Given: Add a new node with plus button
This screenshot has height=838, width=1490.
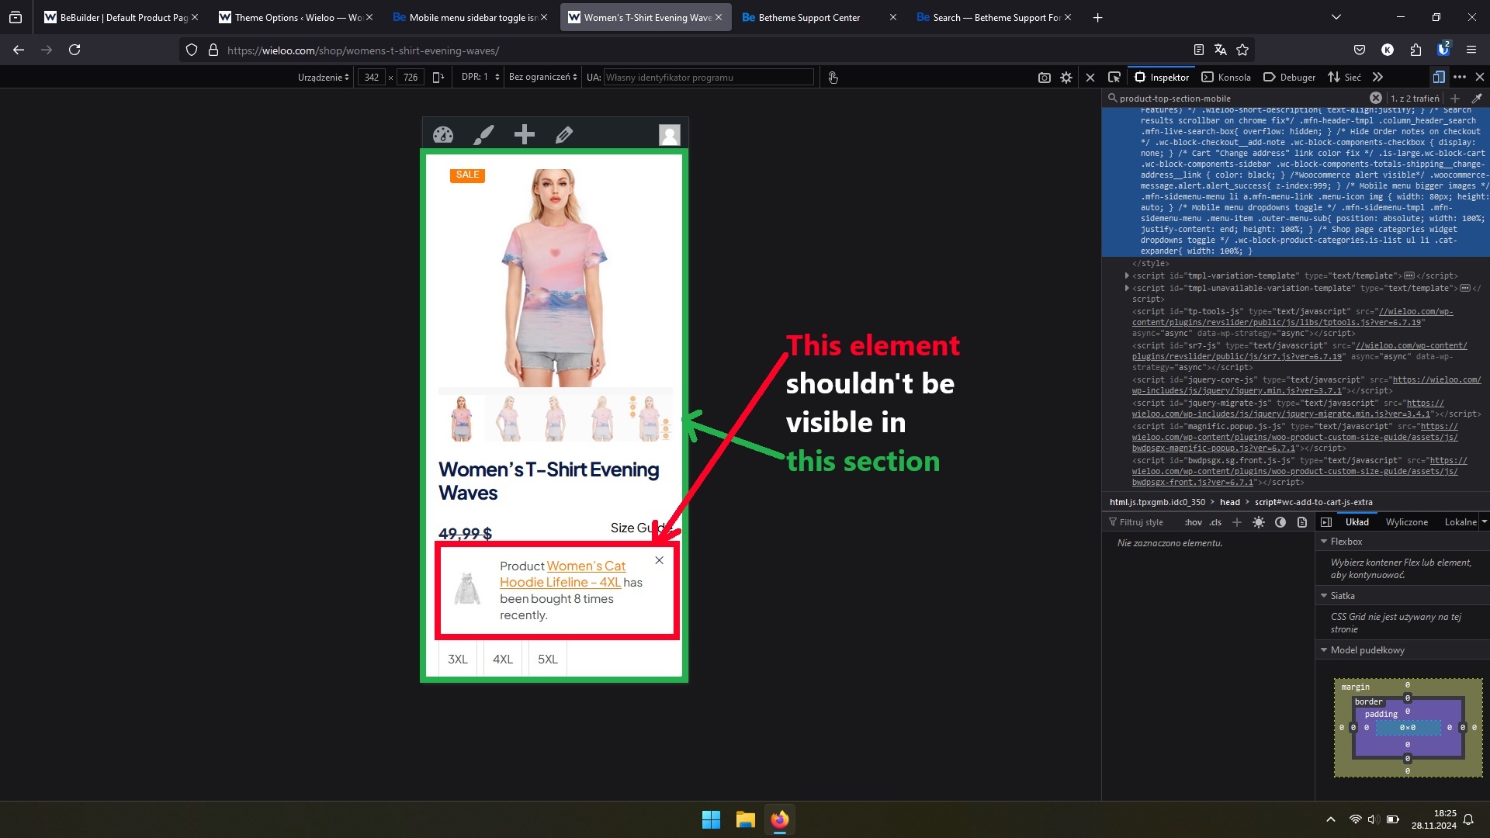Looking at the screenshot, I should [1455, 99].
